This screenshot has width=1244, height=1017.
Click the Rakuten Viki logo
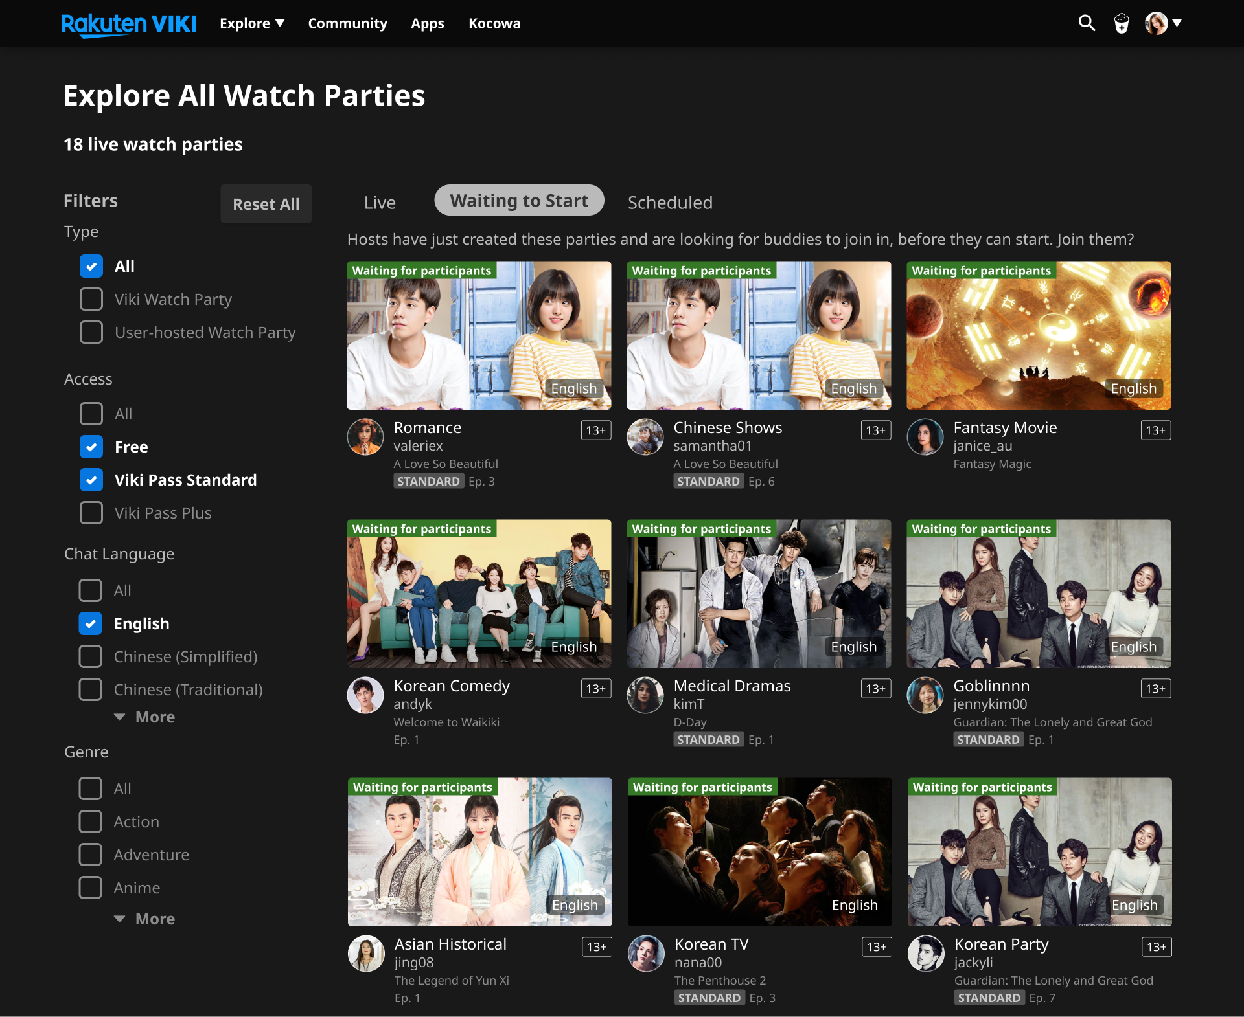click(129, 24)
